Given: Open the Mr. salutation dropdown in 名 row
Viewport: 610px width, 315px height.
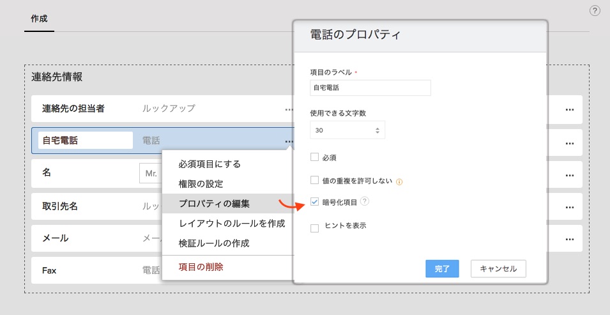Looking at the screenshot, I should 151,173.
